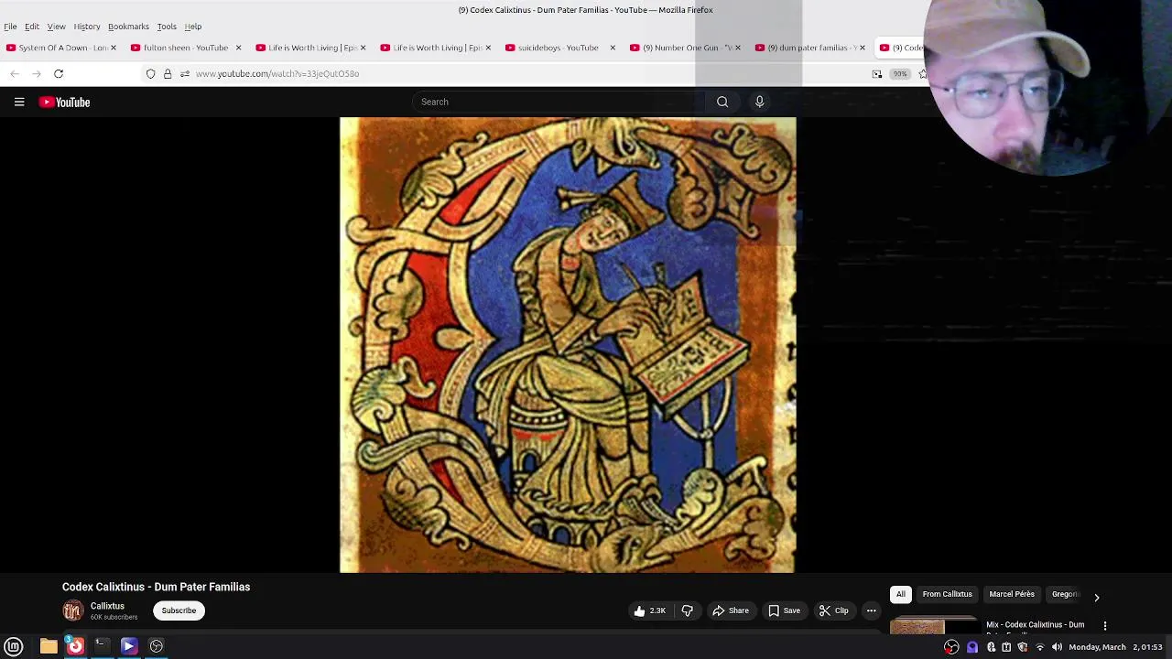Screen dimensions: 1172x659
Task: Open OBS tray icon
Action: [952, 647]
